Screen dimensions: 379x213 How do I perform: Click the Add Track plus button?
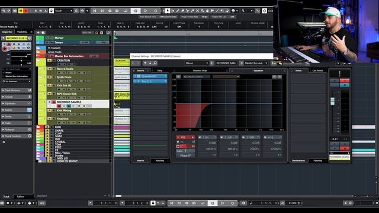click(x=38, y=33)
